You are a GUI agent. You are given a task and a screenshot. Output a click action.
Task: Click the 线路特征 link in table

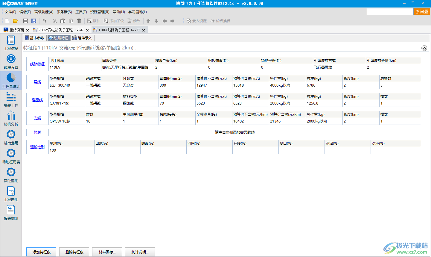pos(37,64)
